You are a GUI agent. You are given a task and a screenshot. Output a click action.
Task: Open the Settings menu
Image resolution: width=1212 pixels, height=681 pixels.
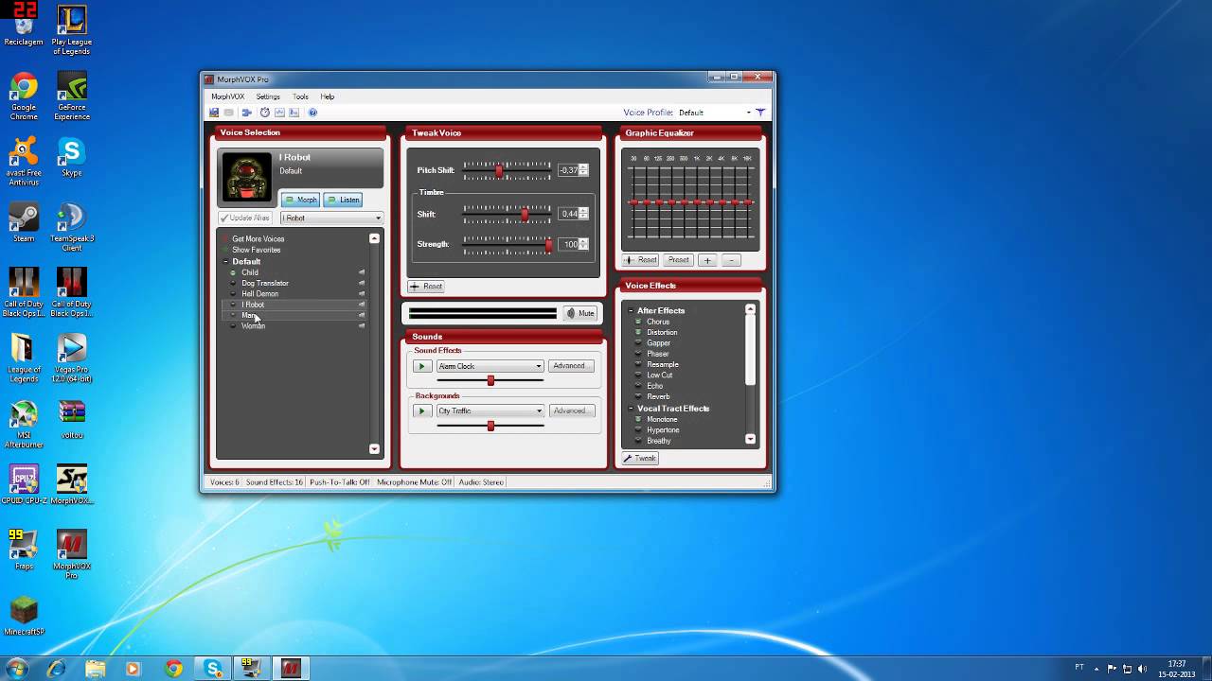[268, 96]
